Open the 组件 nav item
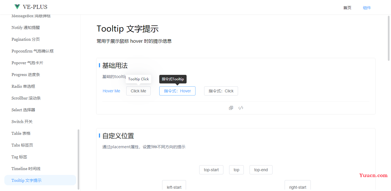 tap(367, 8)
